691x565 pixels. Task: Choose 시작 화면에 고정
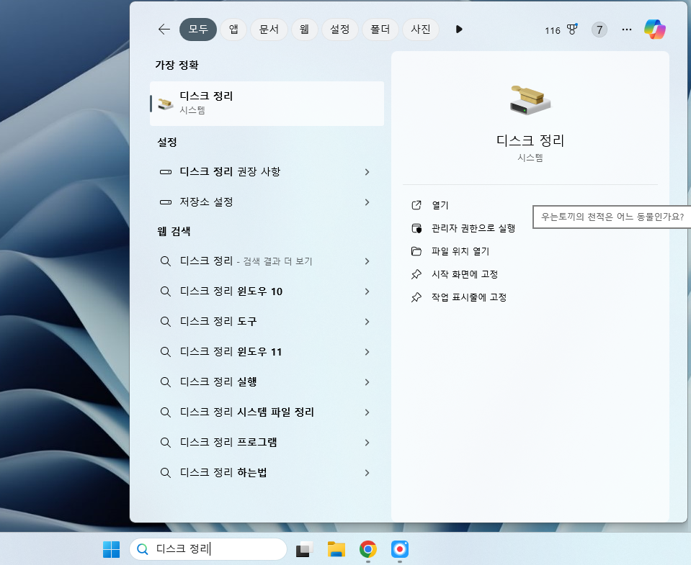click(465, 274)
